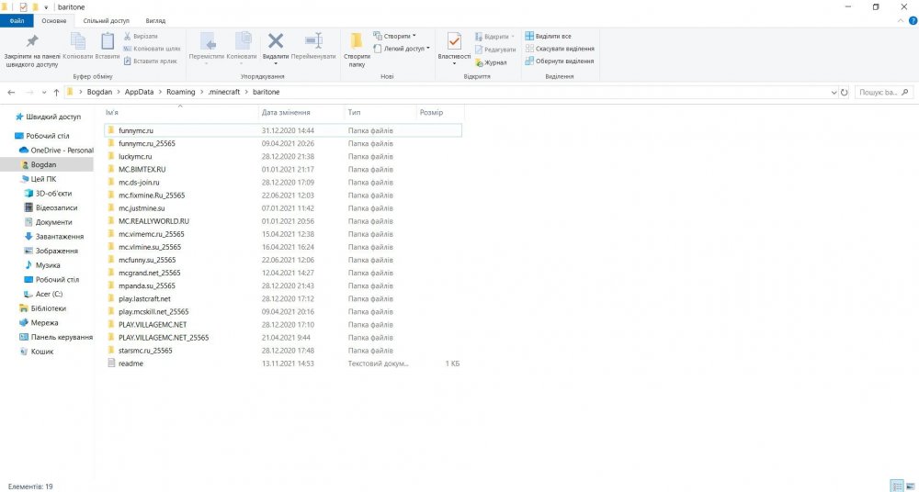The width and height of the screenshot is (919, 492).
Task: Toggle the quick access toolbar checkbox icon
Action: point(24,7)
